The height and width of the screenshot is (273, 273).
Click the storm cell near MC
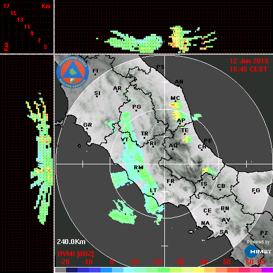coord(175,105)
